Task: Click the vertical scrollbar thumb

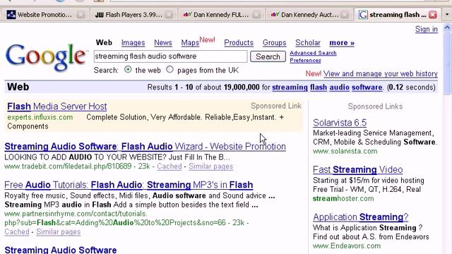Action: [x=447, y=64]
